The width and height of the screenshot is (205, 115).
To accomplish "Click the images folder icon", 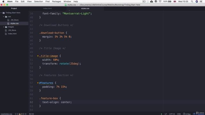I will coord(6,27).
